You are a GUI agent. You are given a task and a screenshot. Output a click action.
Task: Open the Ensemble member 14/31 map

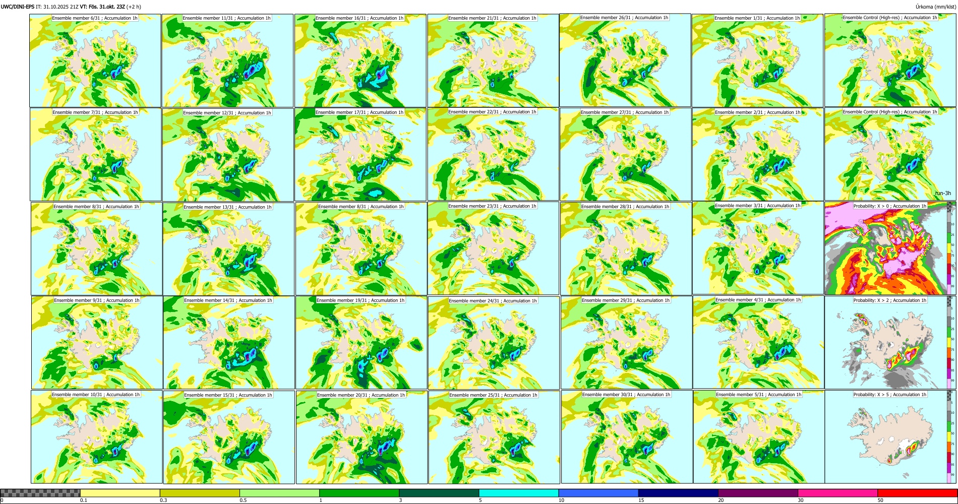click(229, 342)
